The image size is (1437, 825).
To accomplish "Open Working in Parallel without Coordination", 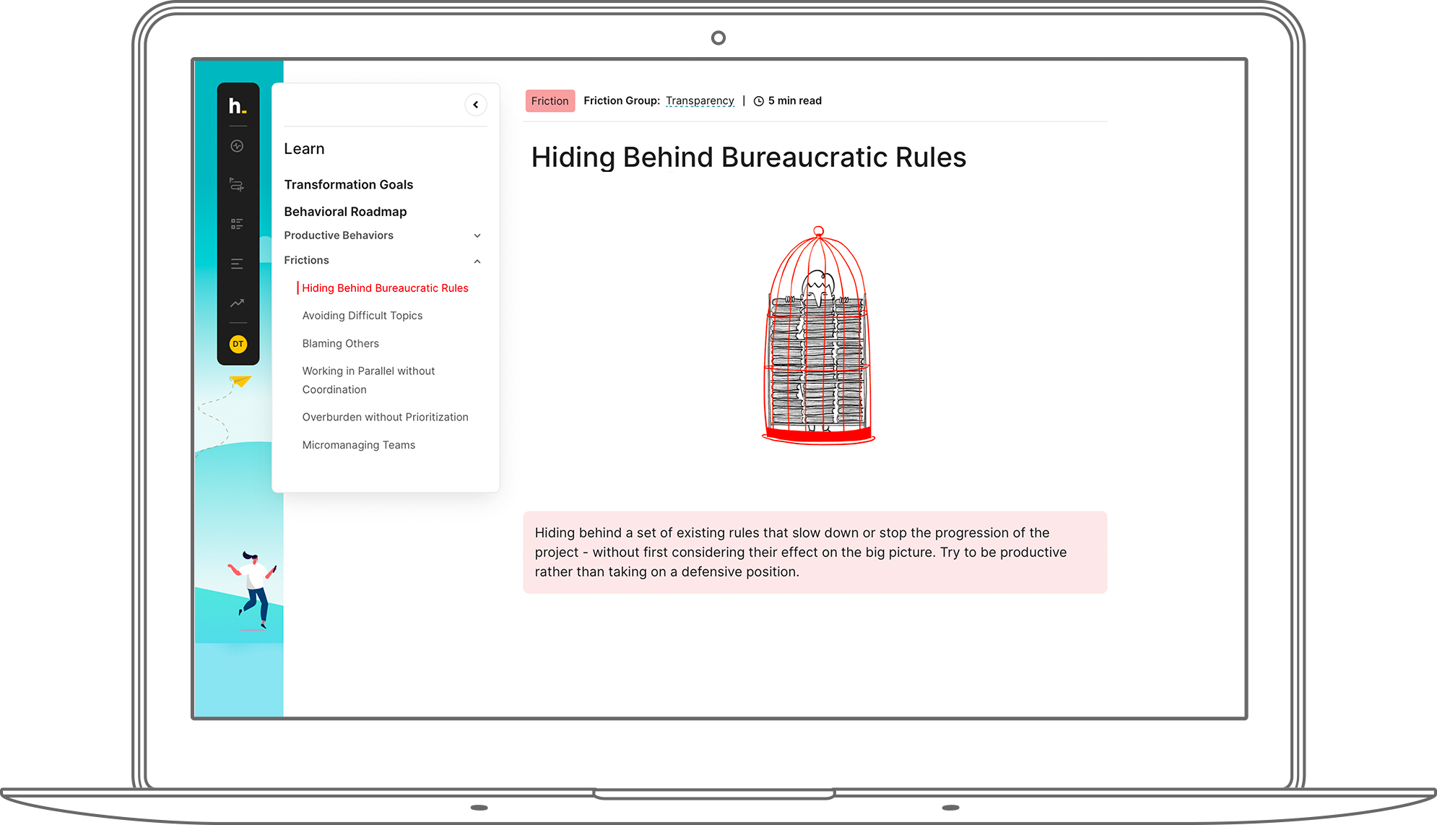I will pos(368,380).
